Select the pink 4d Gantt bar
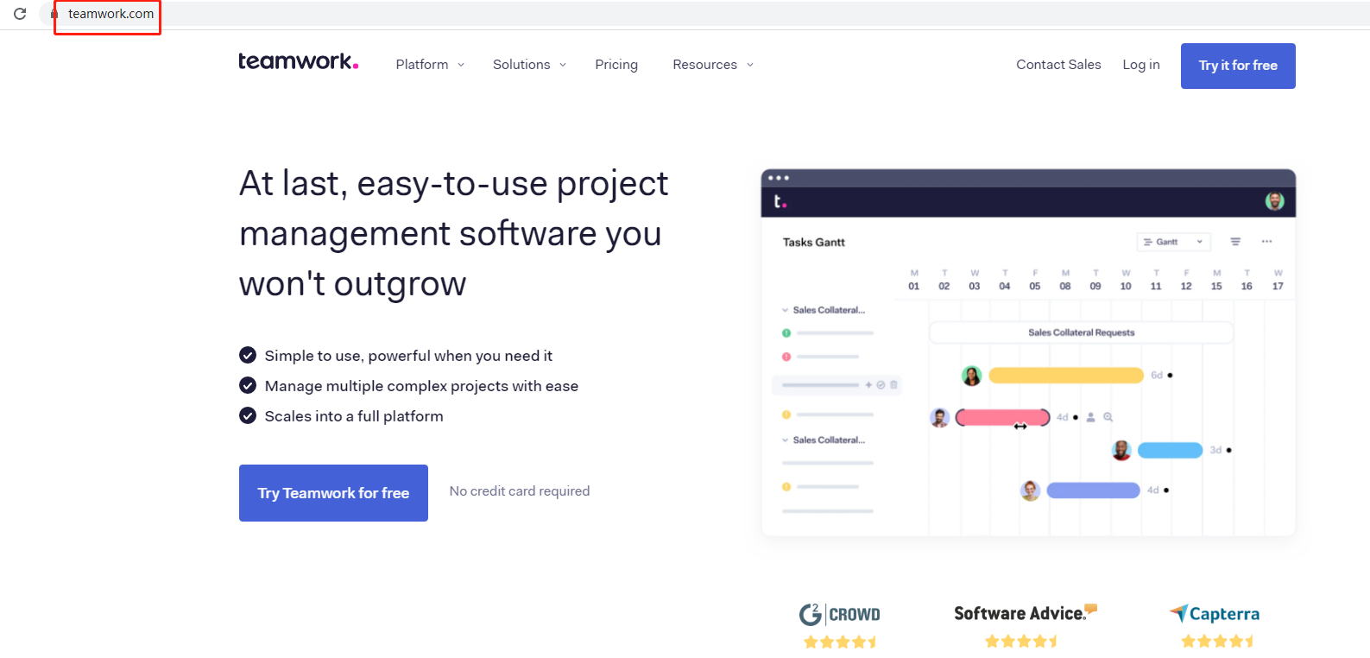 [1003, 418]
